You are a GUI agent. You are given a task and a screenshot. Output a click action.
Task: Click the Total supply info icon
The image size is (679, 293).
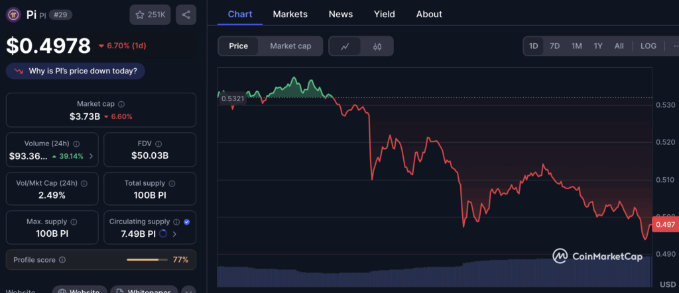(172, 183)
